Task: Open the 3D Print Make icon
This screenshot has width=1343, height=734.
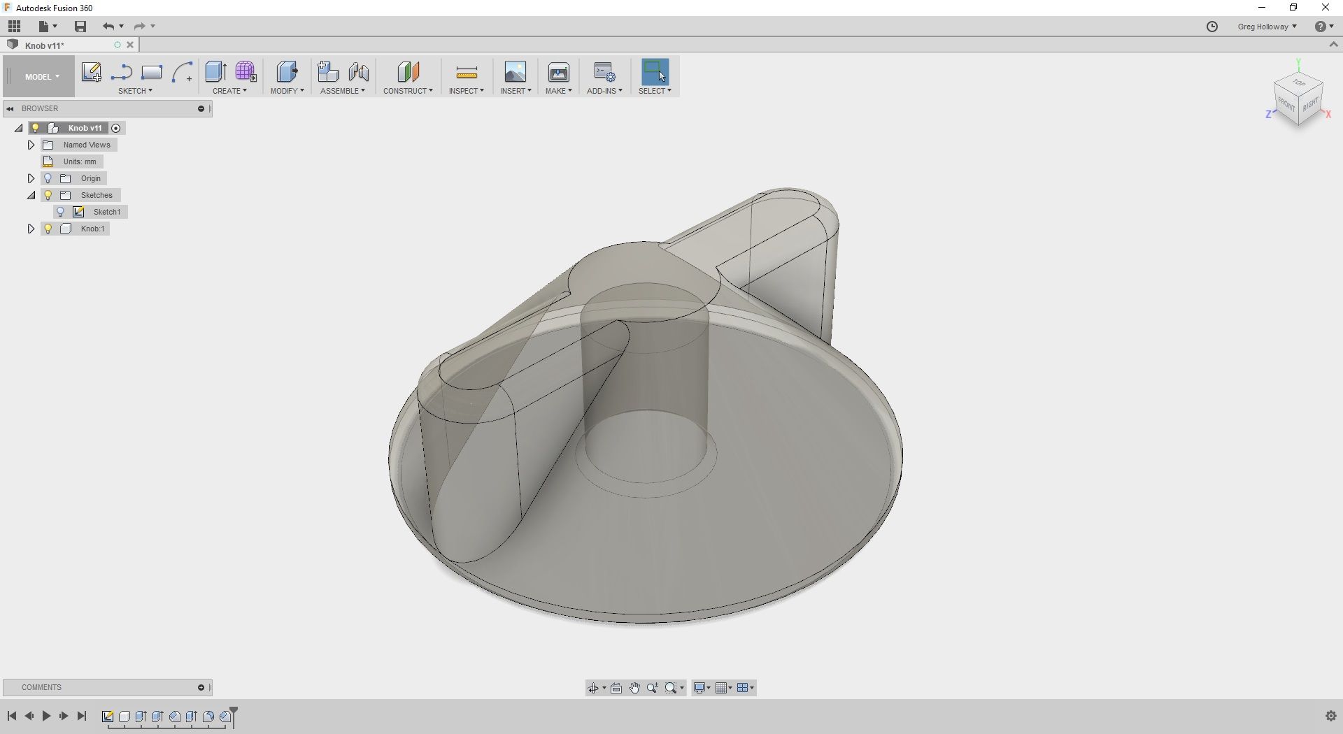Action: click(x=558, y=72)
